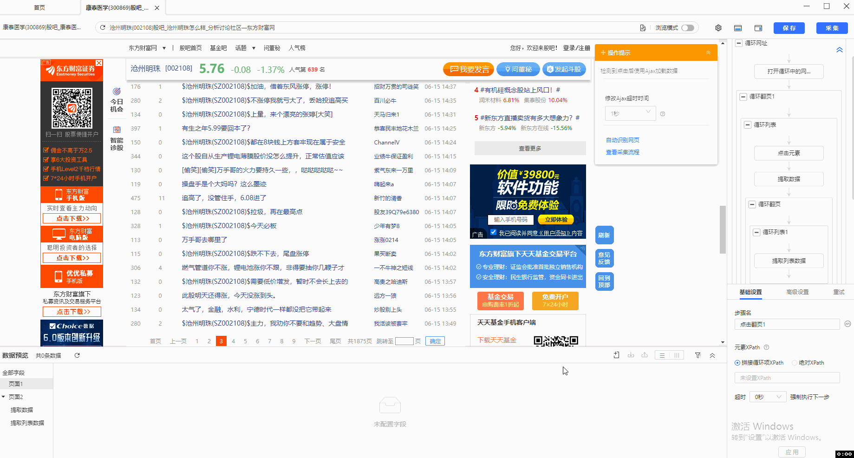
Task: Collapse the 循环列表 node
Action: [x=748, y=124]
